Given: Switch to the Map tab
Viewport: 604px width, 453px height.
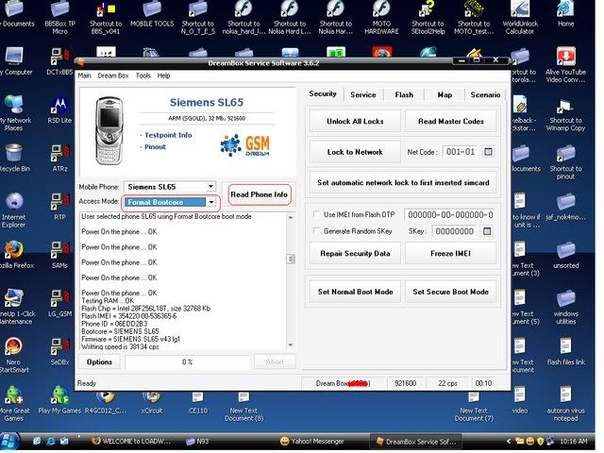Looking at the screenshot, I should click(445, 94).
